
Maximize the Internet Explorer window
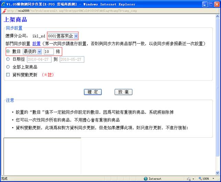[209, 4]
